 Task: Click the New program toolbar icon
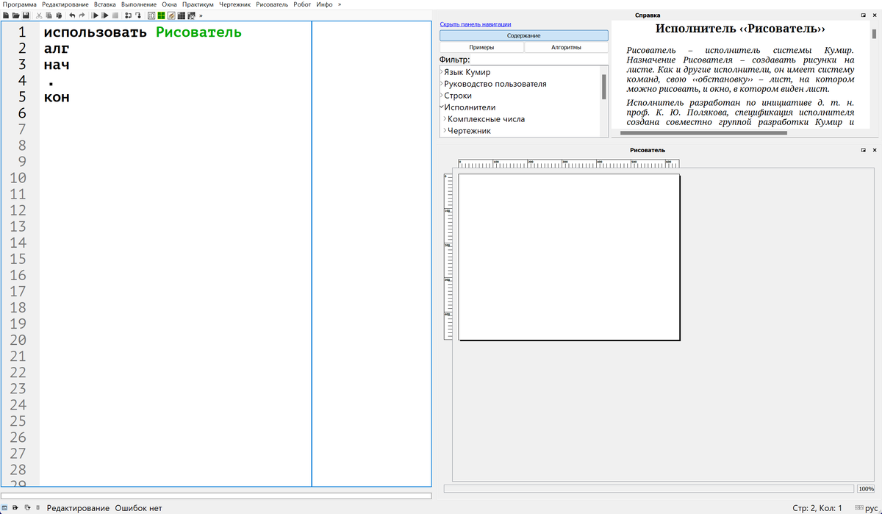tap(6, 15)
